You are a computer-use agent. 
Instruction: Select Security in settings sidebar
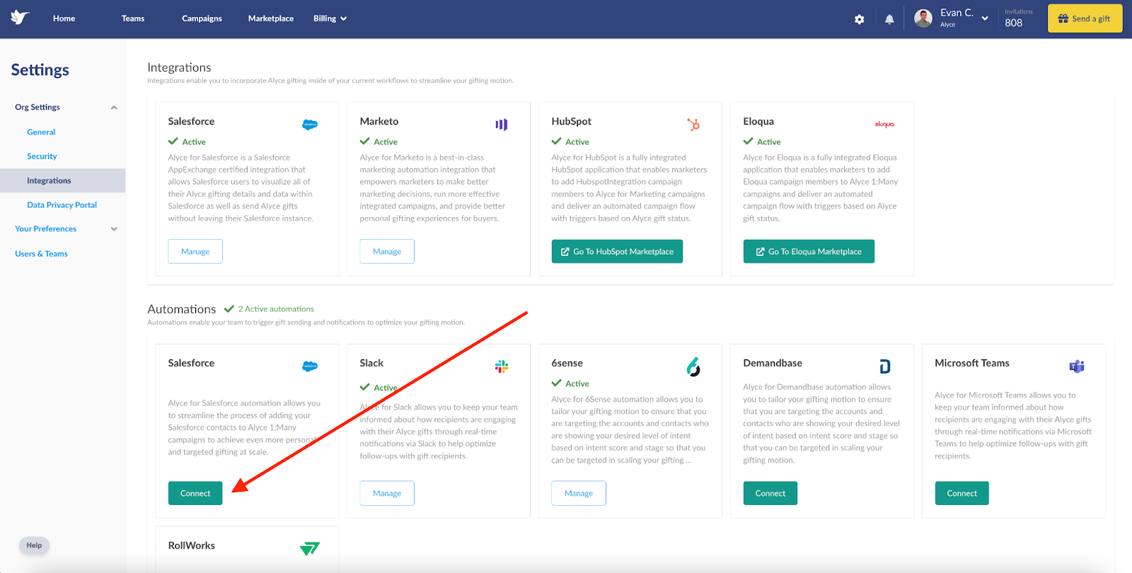(x=42, y=156)
